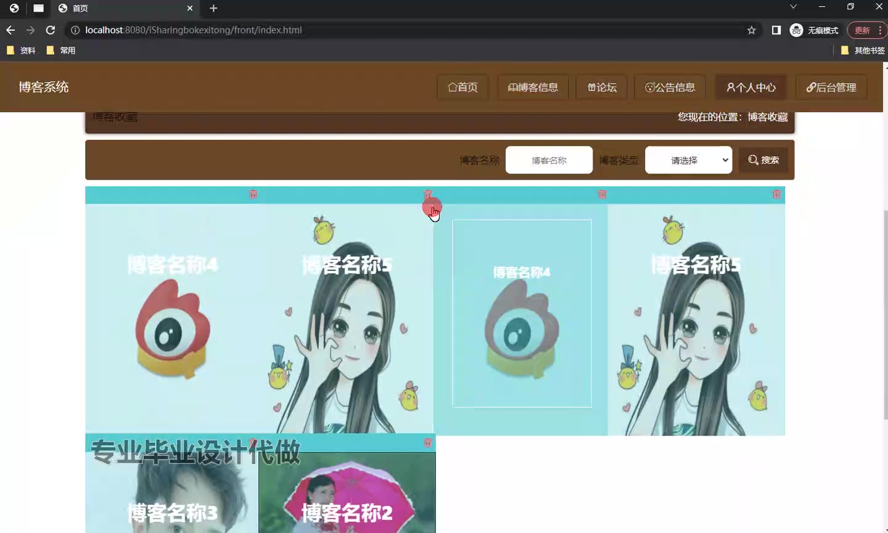The width and height of the screenshot is (888, 533).
Task: Open the 常用 bookmarks folder
Action: point(61,51)
